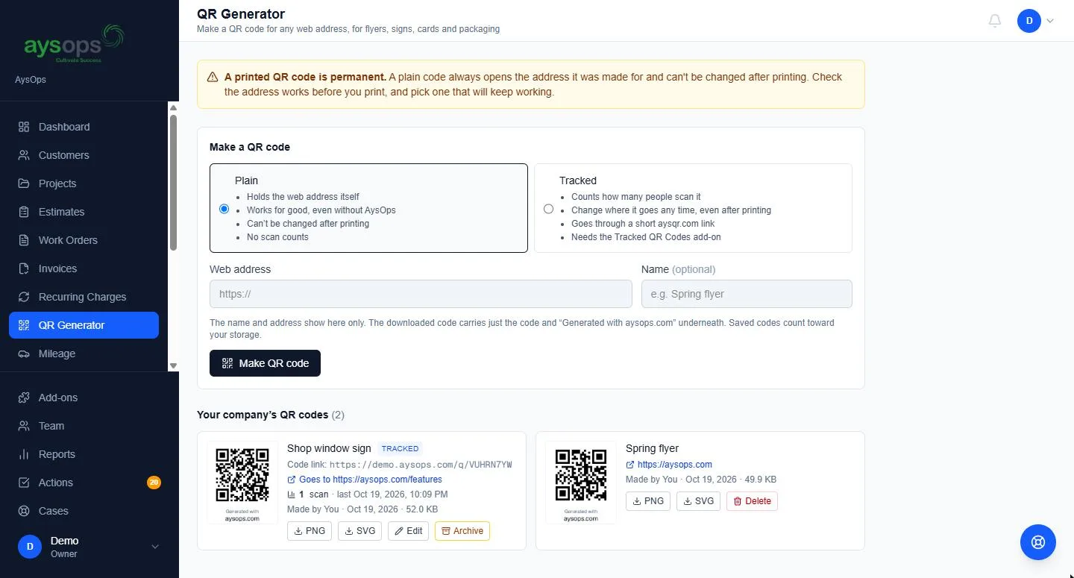Viewport: 1074px width, 578px height.
Task: Open Dashboard in sidebar
Action: (x=84, y=127)
